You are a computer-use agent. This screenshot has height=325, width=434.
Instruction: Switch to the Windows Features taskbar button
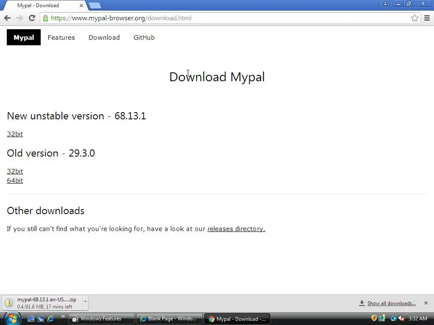[x=101, y=319]
